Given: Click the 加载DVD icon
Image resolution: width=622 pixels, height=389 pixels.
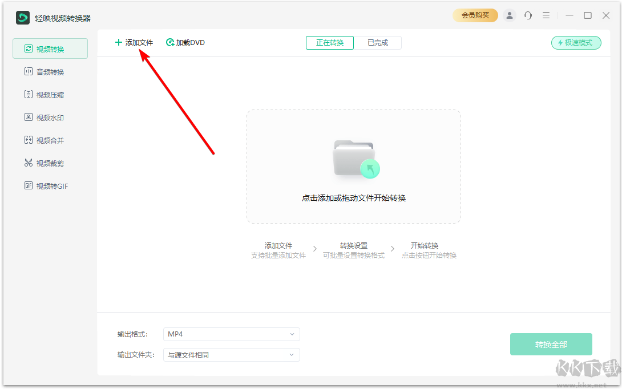Looking at the screenshot, I should point(169,42).
